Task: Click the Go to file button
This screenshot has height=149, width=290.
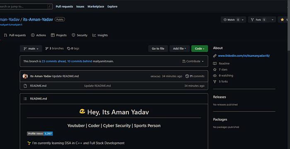Action: click(x=158, y=49)
